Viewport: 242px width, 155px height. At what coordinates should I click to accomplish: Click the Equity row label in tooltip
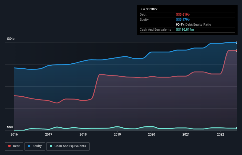point(144,19)
